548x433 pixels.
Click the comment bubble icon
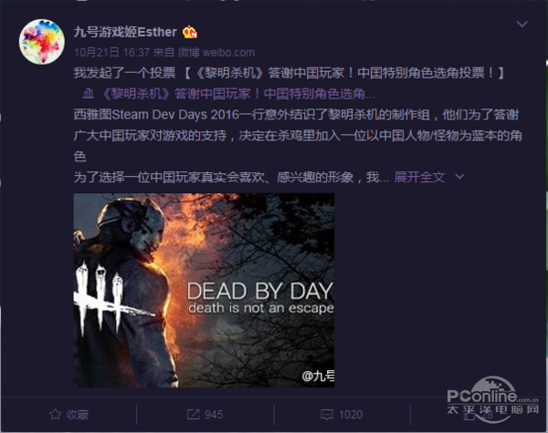tap(326, 415)
